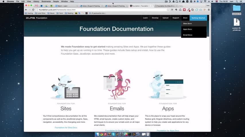Open the Foundation for Emails Docs link

117,131
